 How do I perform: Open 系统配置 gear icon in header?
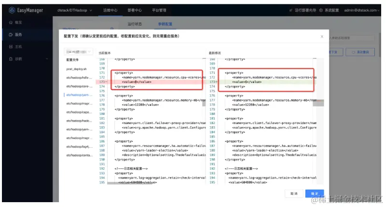[321, 10]
